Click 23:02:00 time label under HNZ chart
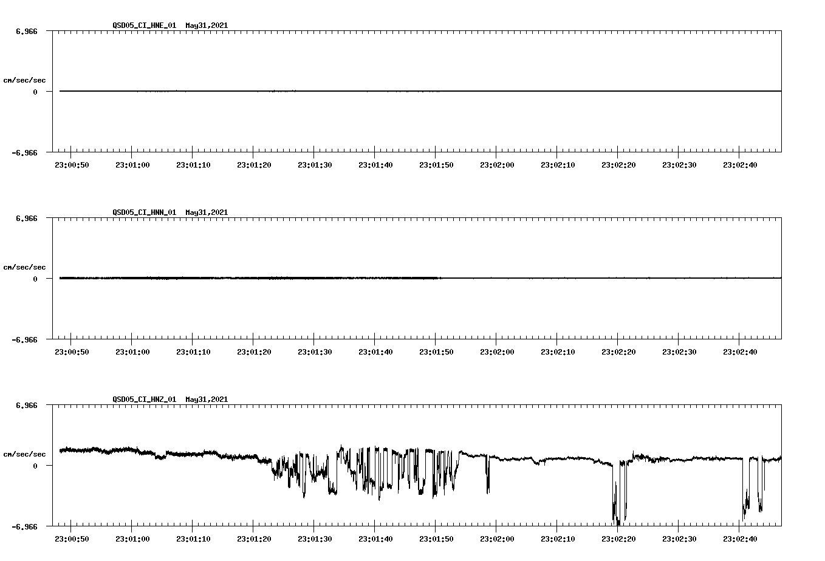Image resolution: width=825 pixels, height=561 pixels. tap(497, 539)
